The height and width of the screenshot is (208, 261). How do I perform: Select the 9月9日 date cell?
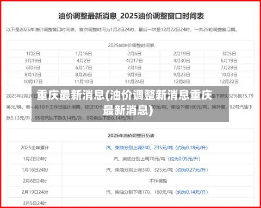(134, 74)
